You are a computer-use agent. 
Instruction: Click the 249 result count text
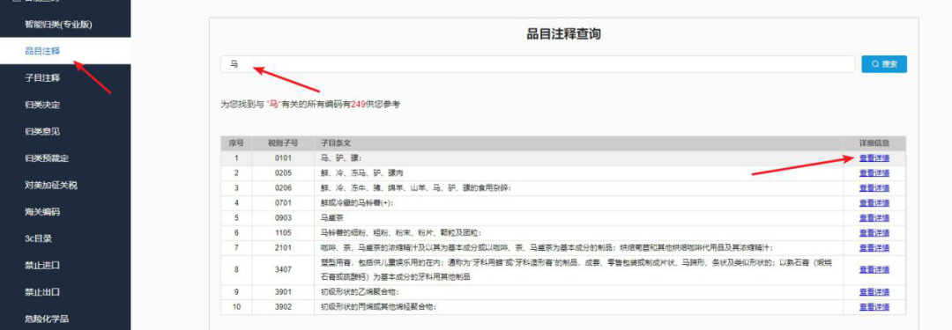click(x=357, y=105)
